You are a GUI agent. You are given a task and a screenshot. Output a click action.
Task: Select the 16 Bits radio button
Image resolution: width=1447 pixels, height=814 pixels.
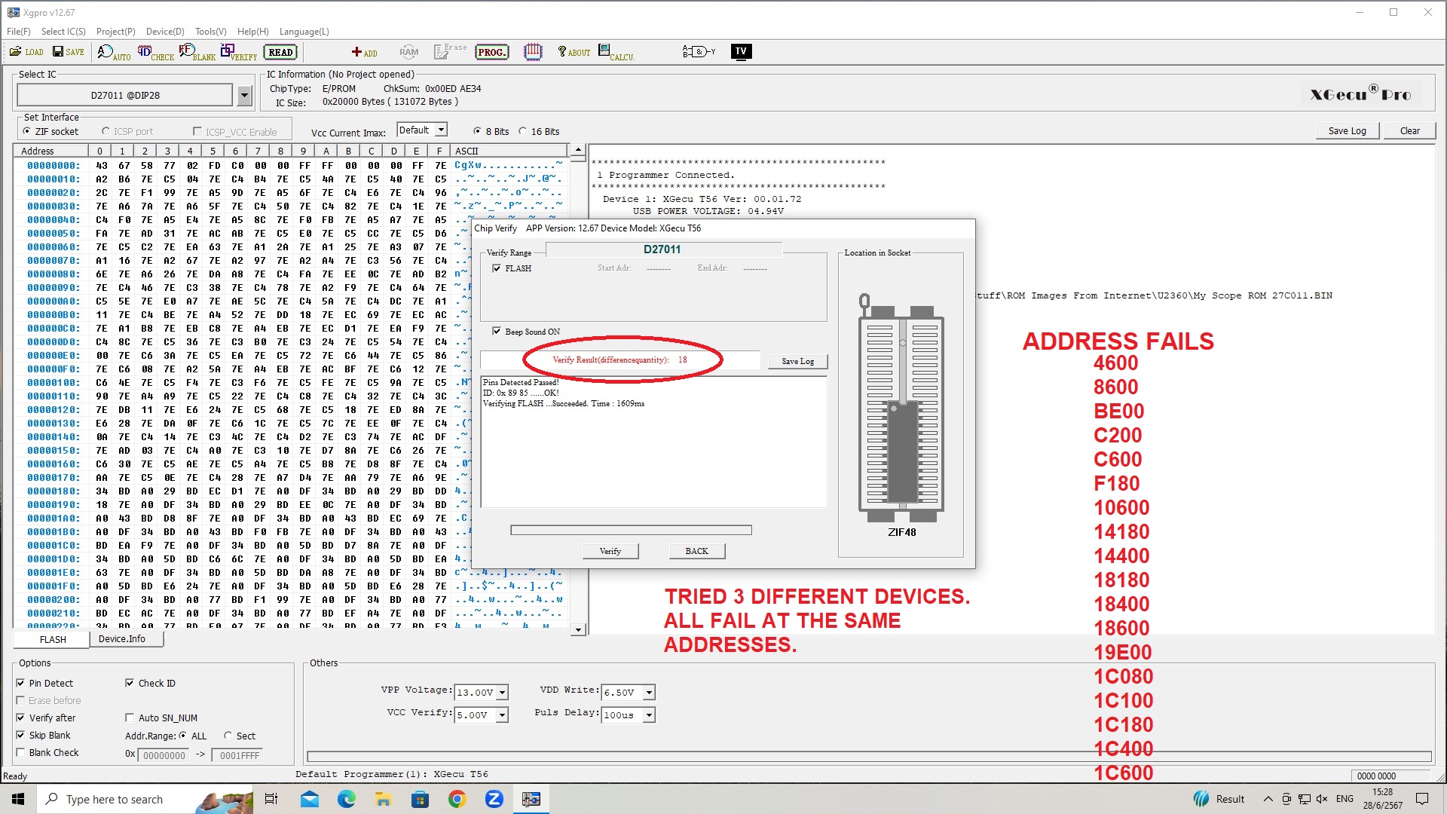[523, 131]
